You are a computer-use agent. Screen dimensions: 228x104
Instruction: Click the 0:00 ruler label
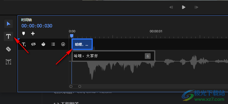(72, 31)
